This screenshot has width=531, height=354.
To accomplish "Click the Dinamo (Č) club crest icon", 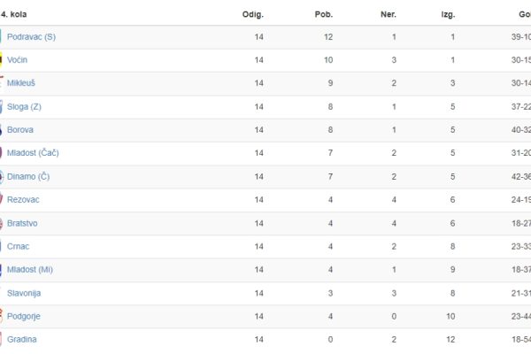I will (x=2, y=176).
